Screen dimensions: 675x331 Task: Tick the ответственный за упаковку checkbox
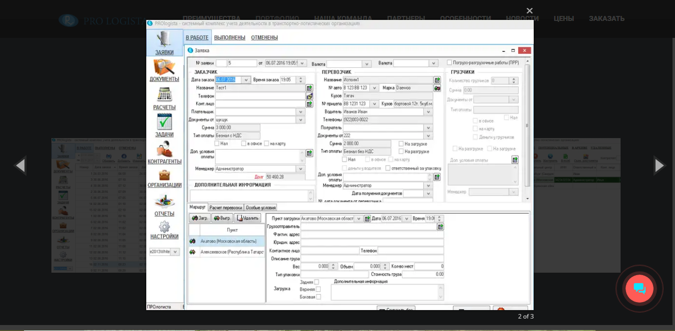point(388,168)
